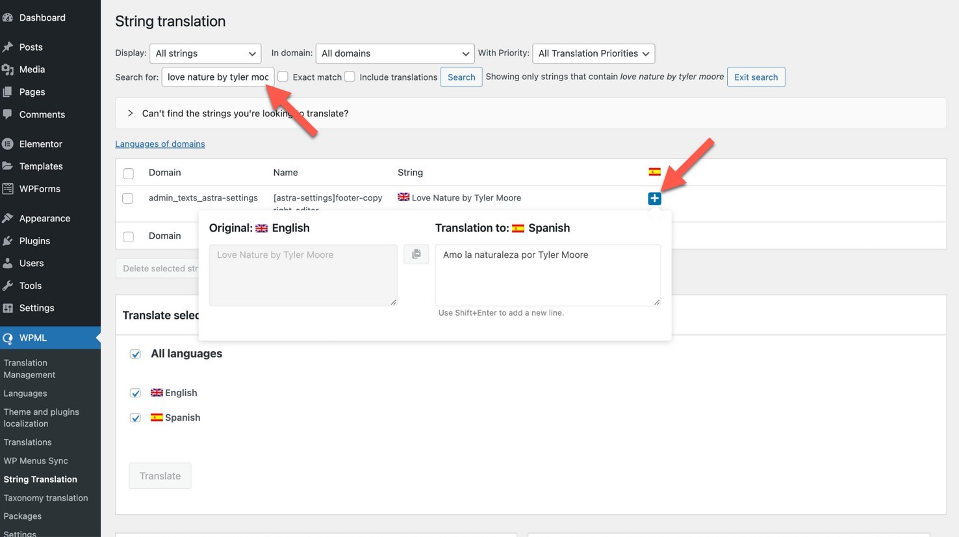This screenshot has height=537, width=959.
Task: Open the Translation Priorities dropdown
Action: 593,53
